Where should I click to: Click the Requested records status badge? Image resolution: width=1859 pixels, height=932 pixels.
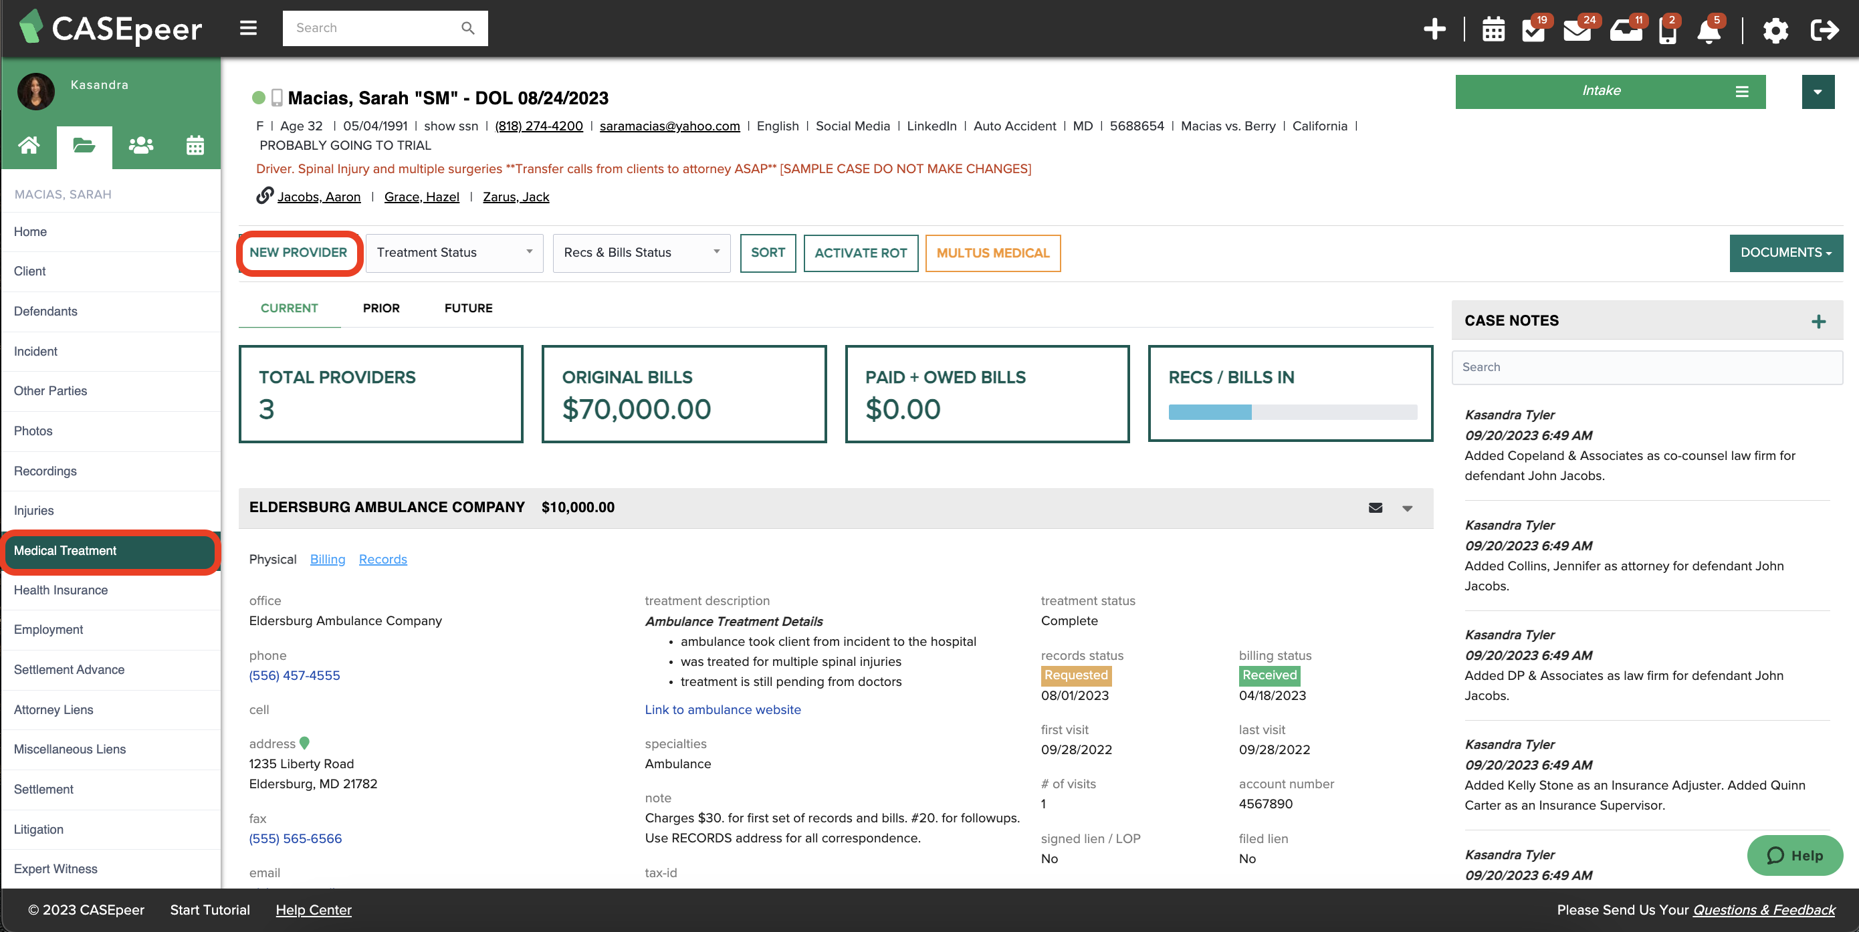[1075, 675]
